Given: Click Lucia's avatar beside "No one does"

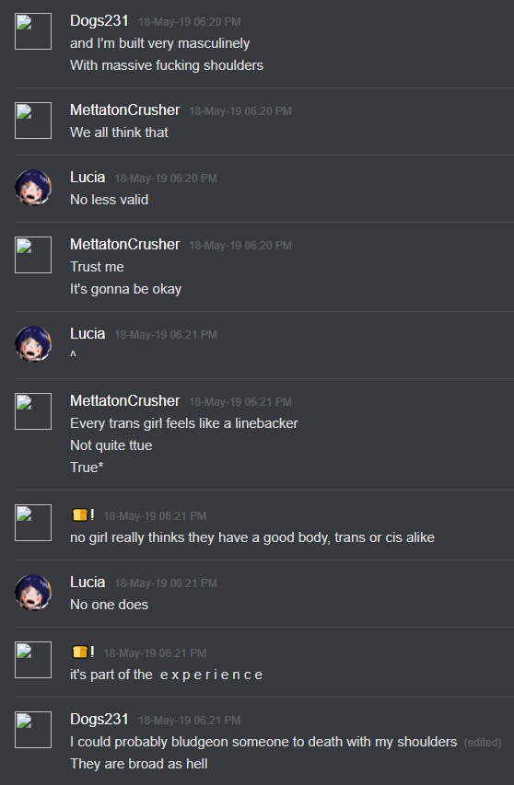Looking at the screenshot, I should tap(33, 593).
